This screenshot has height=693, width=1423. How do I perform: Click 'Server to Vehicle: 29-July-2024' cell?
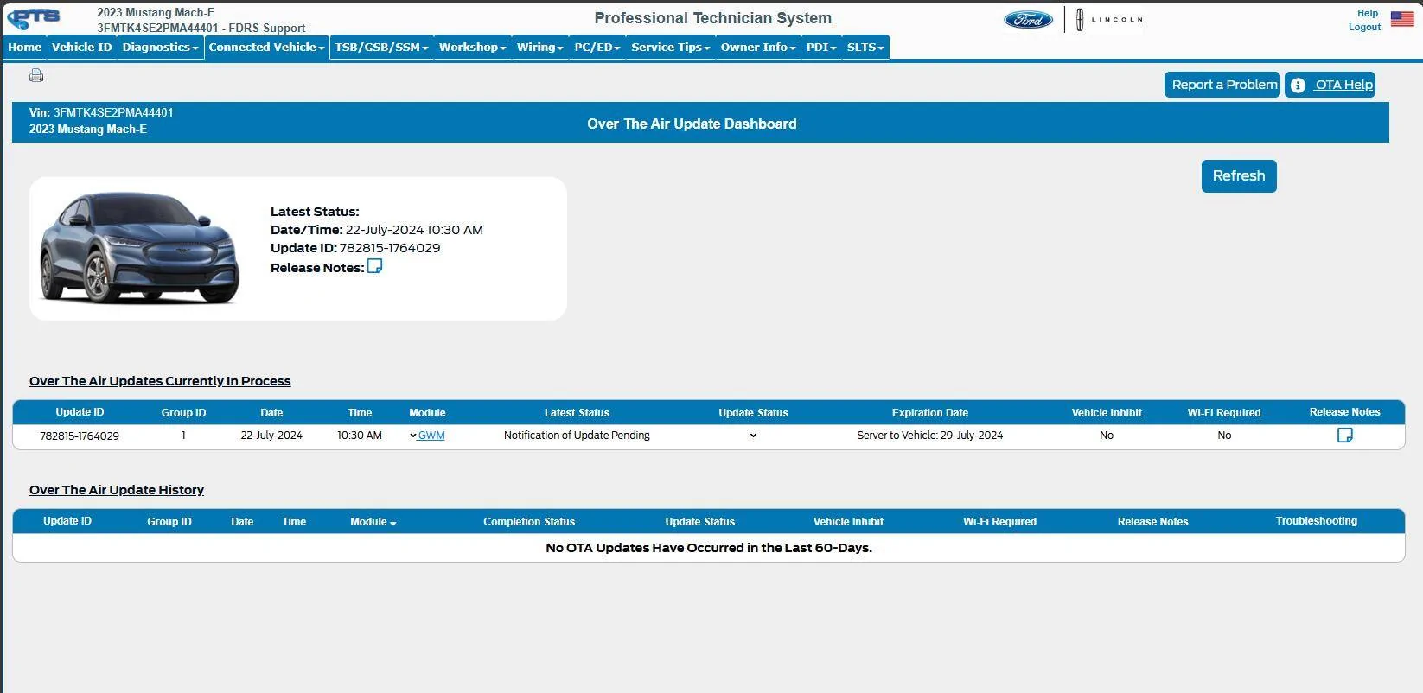tap(930, 436)
